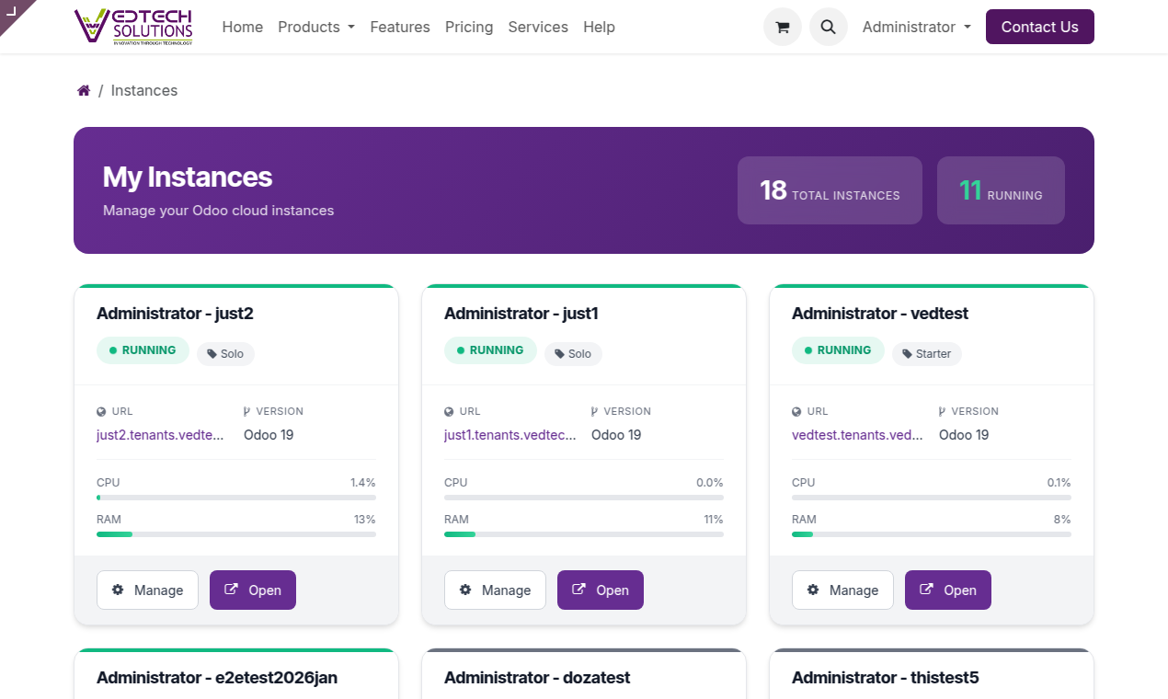Image resolution: width=1168 pixels, height=699 pixels.
Task: Click the 11 Running stat box
Action: (1001, 190)
